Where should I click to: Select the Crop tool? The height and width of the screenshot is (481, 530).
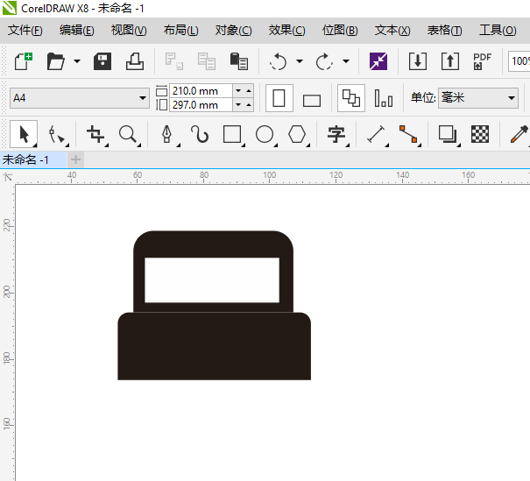tap(95, 134)
